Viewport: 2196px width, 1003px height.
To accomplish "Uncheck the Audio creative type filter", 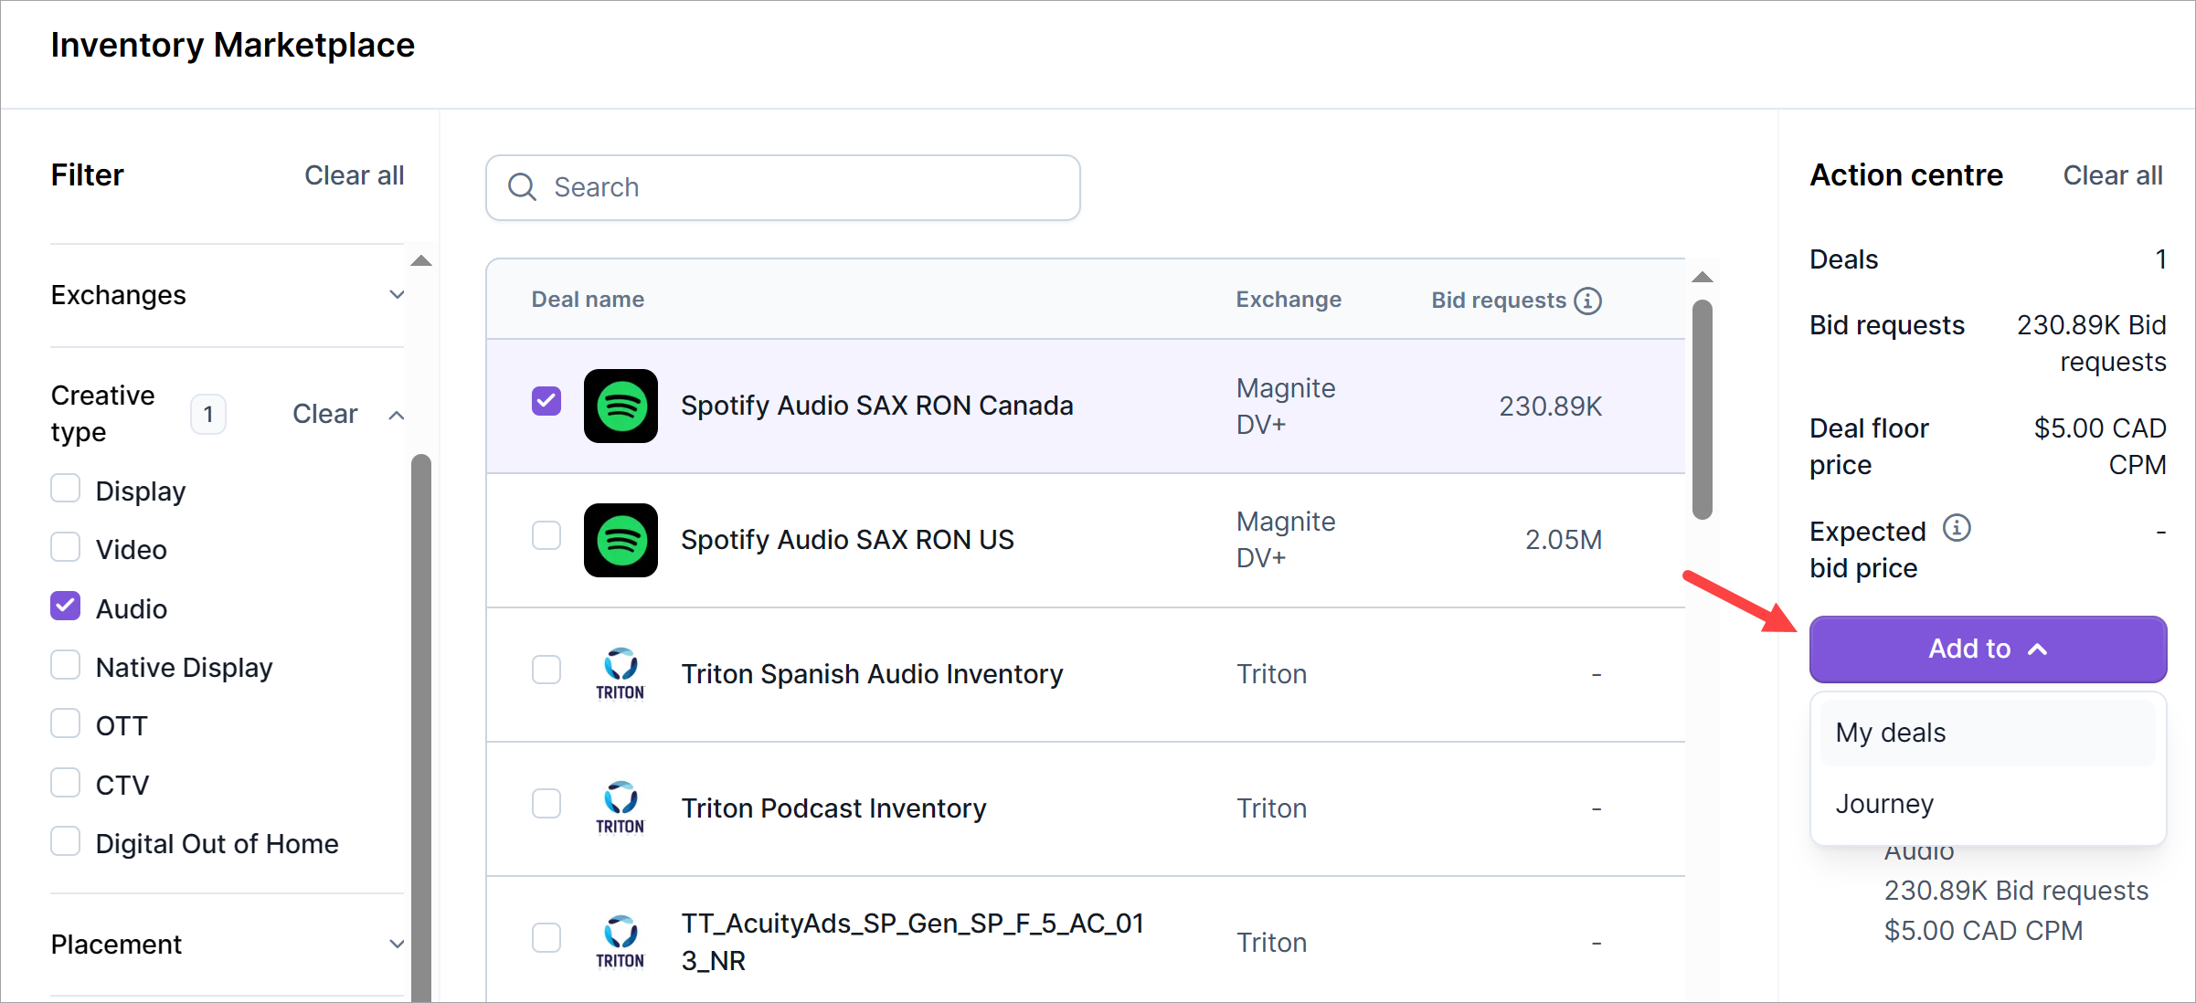I will click(66, 607).
